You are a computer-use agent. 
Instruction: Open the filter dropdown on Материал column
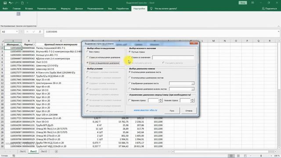coord(20,44)
